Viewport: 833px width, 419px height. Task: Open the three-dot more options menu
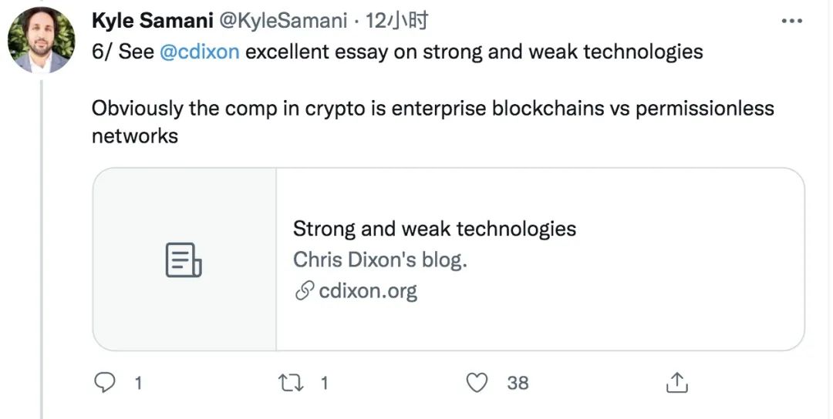tap(792, 21)
